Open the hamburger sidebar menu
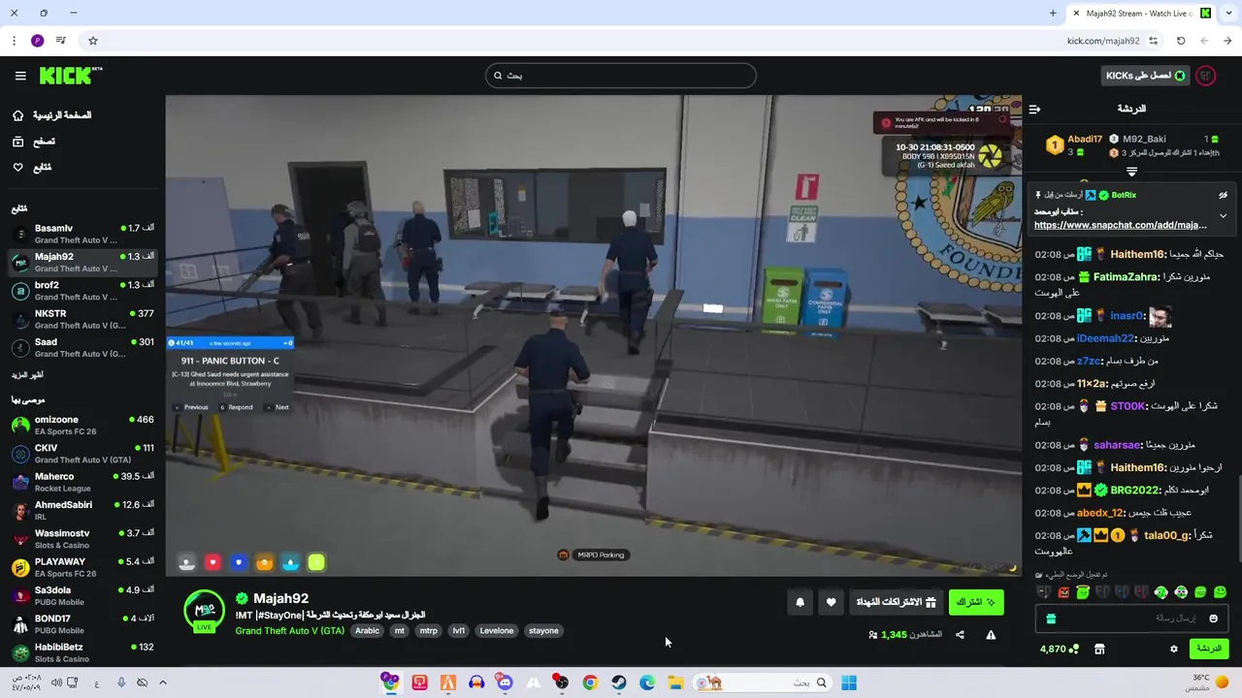This screenshot has width=1242, height=698. (20, 76)
